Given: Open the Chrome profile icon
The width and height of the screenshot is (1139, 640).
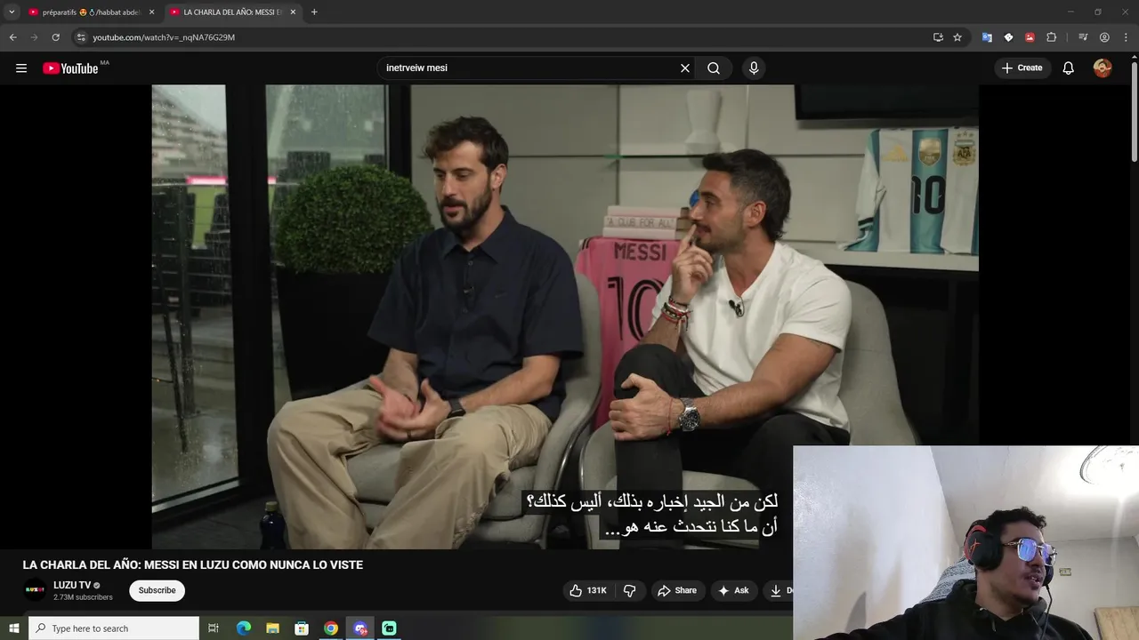Looking at the screenshot, I should pyautogui.click(x=1104, y=37).
